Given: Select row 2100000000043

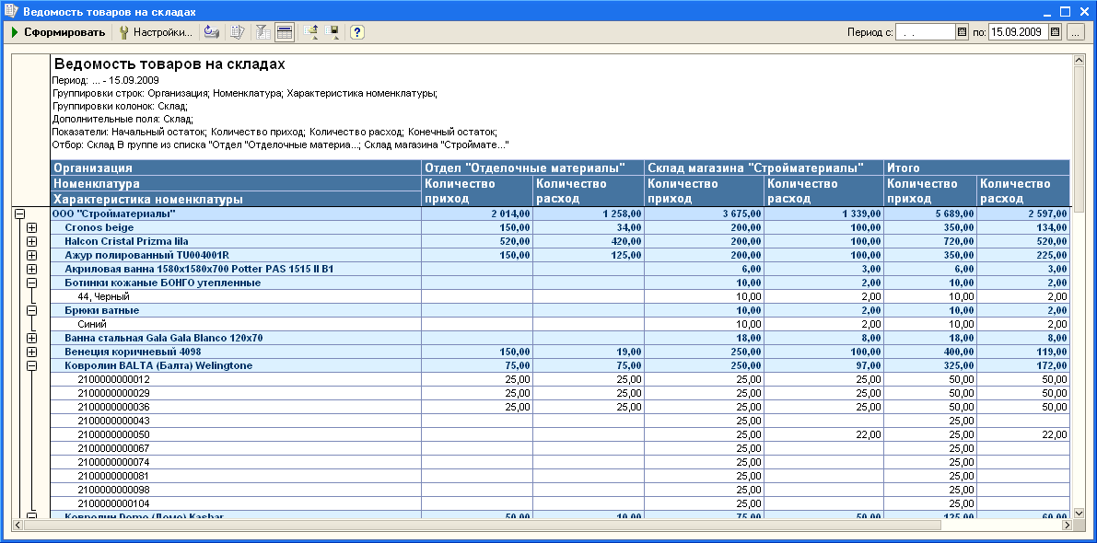Looking at the screenshot, I should coord(560,421).
